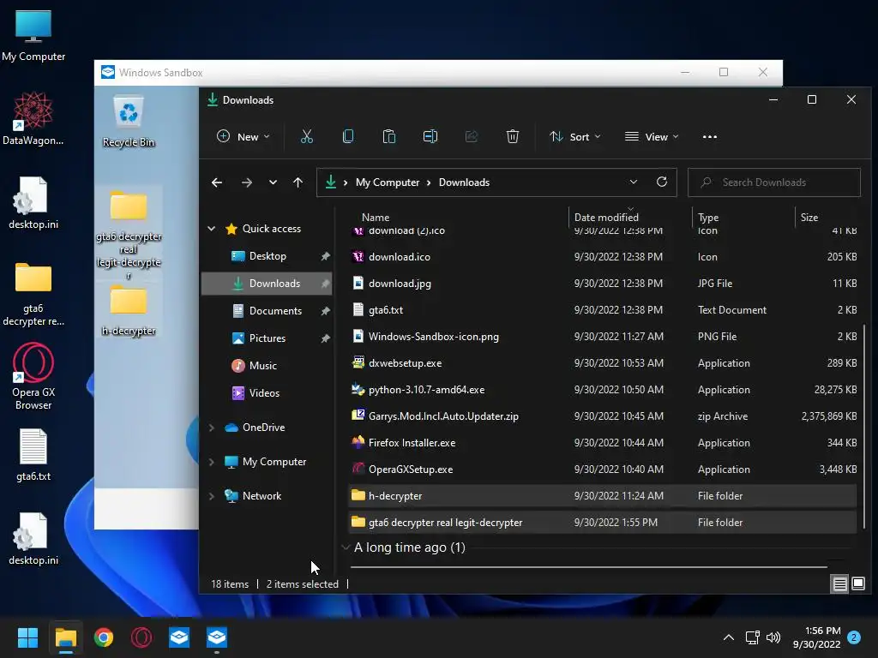Collapse the Quick access tree

click(x=212, y=228)
